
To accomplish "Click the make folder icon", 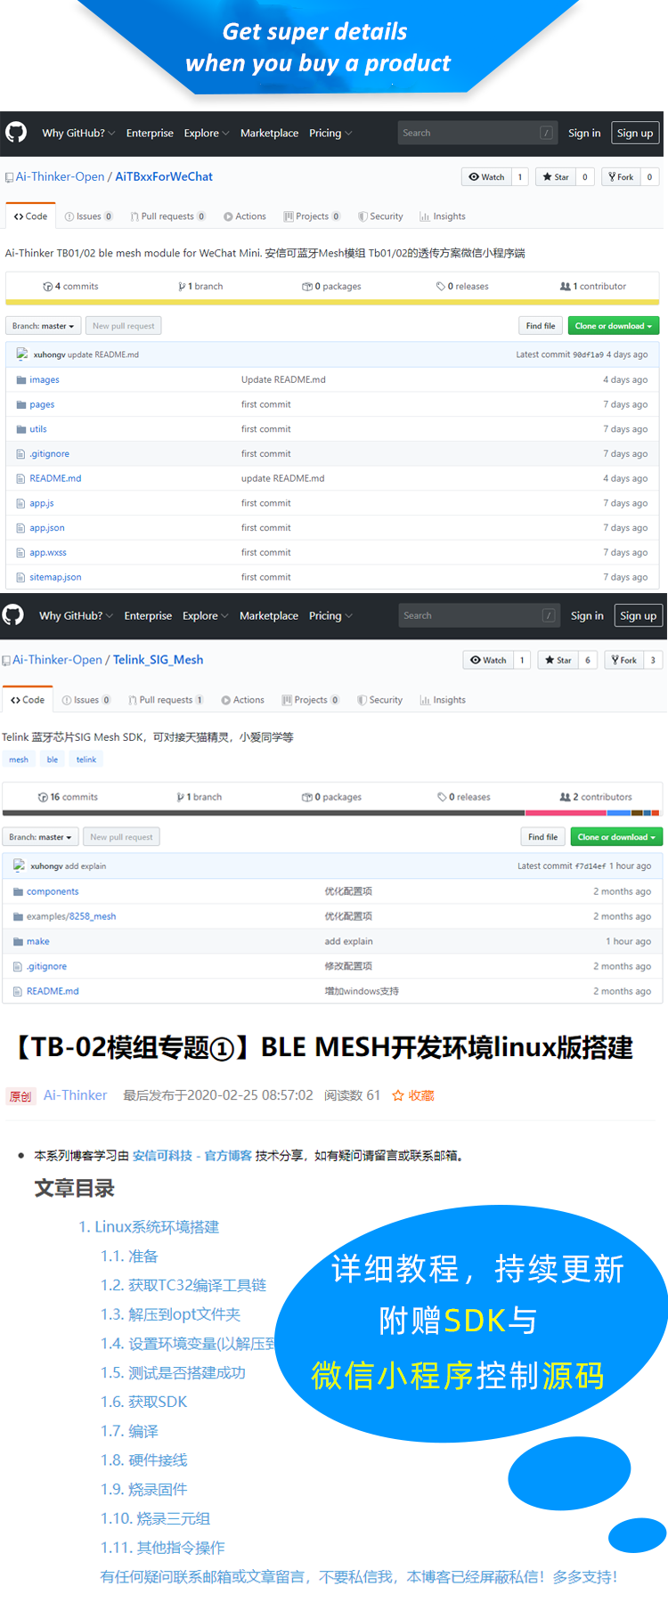I will coord(18,941).
